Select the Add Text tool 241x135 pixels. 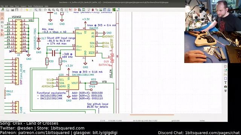tap(226, 82)
